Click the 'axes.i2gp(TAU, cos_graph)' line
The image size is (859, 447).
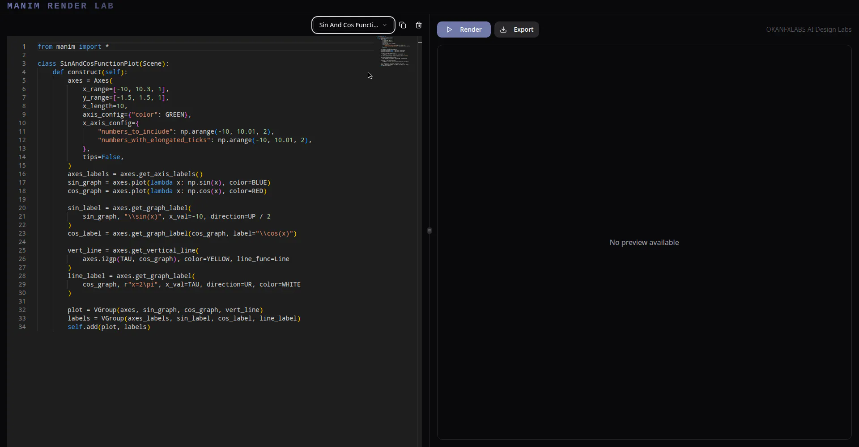coord(186,259)
